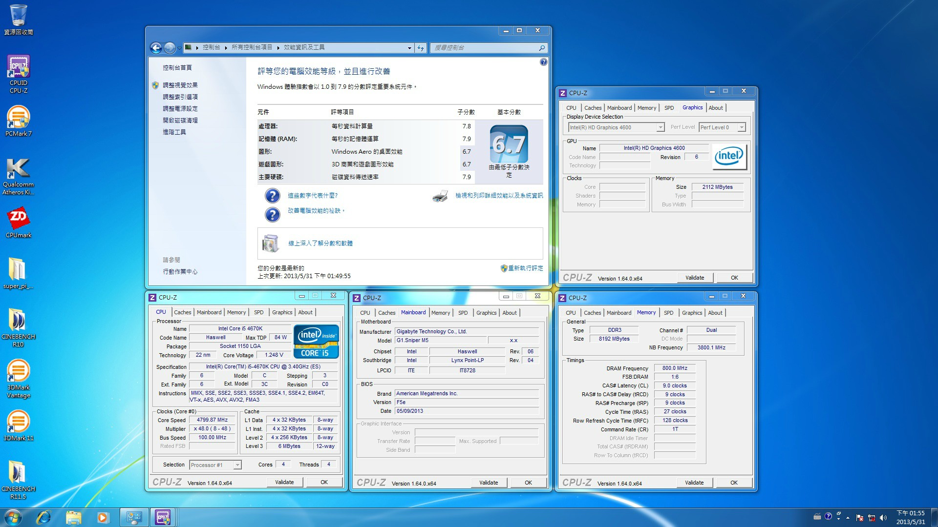Viewport: 938px width, 527px height.
Task: Open 'Adjust power settings' in the sidebar
Action: 180,108
